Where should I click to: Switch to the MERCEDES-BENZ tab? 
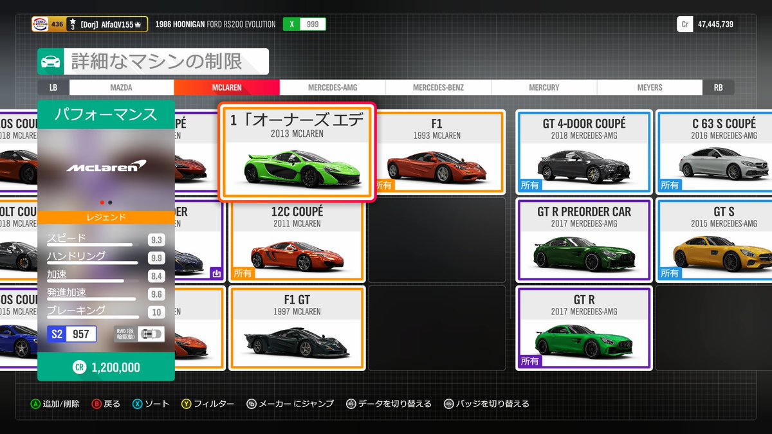(438, 87)
